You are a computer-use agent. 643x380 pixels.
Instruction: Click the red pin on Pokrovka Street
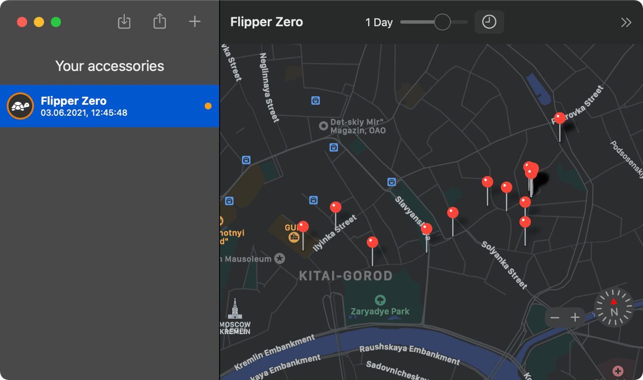(x=560, y=118)
